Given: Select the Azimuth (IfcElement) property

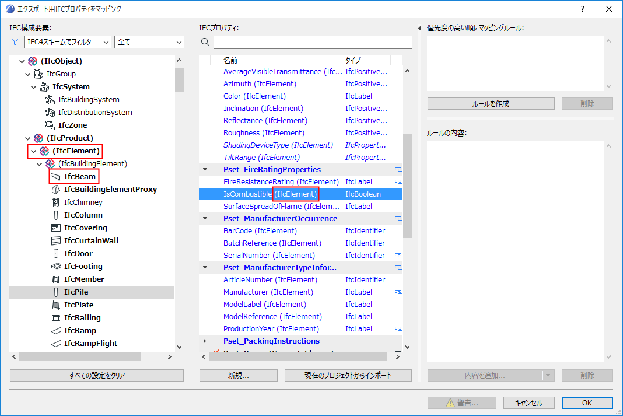Looking at the screenshot, I should point(260,84).
